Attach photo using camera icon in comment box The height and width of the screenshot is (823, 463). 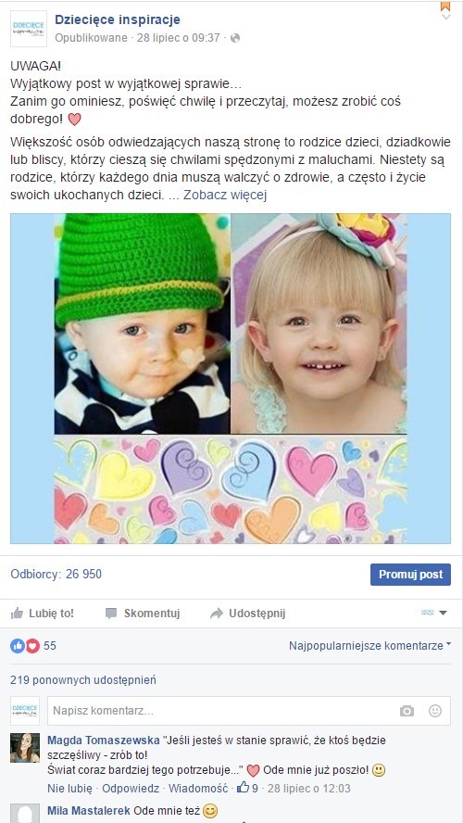point(407,711)
